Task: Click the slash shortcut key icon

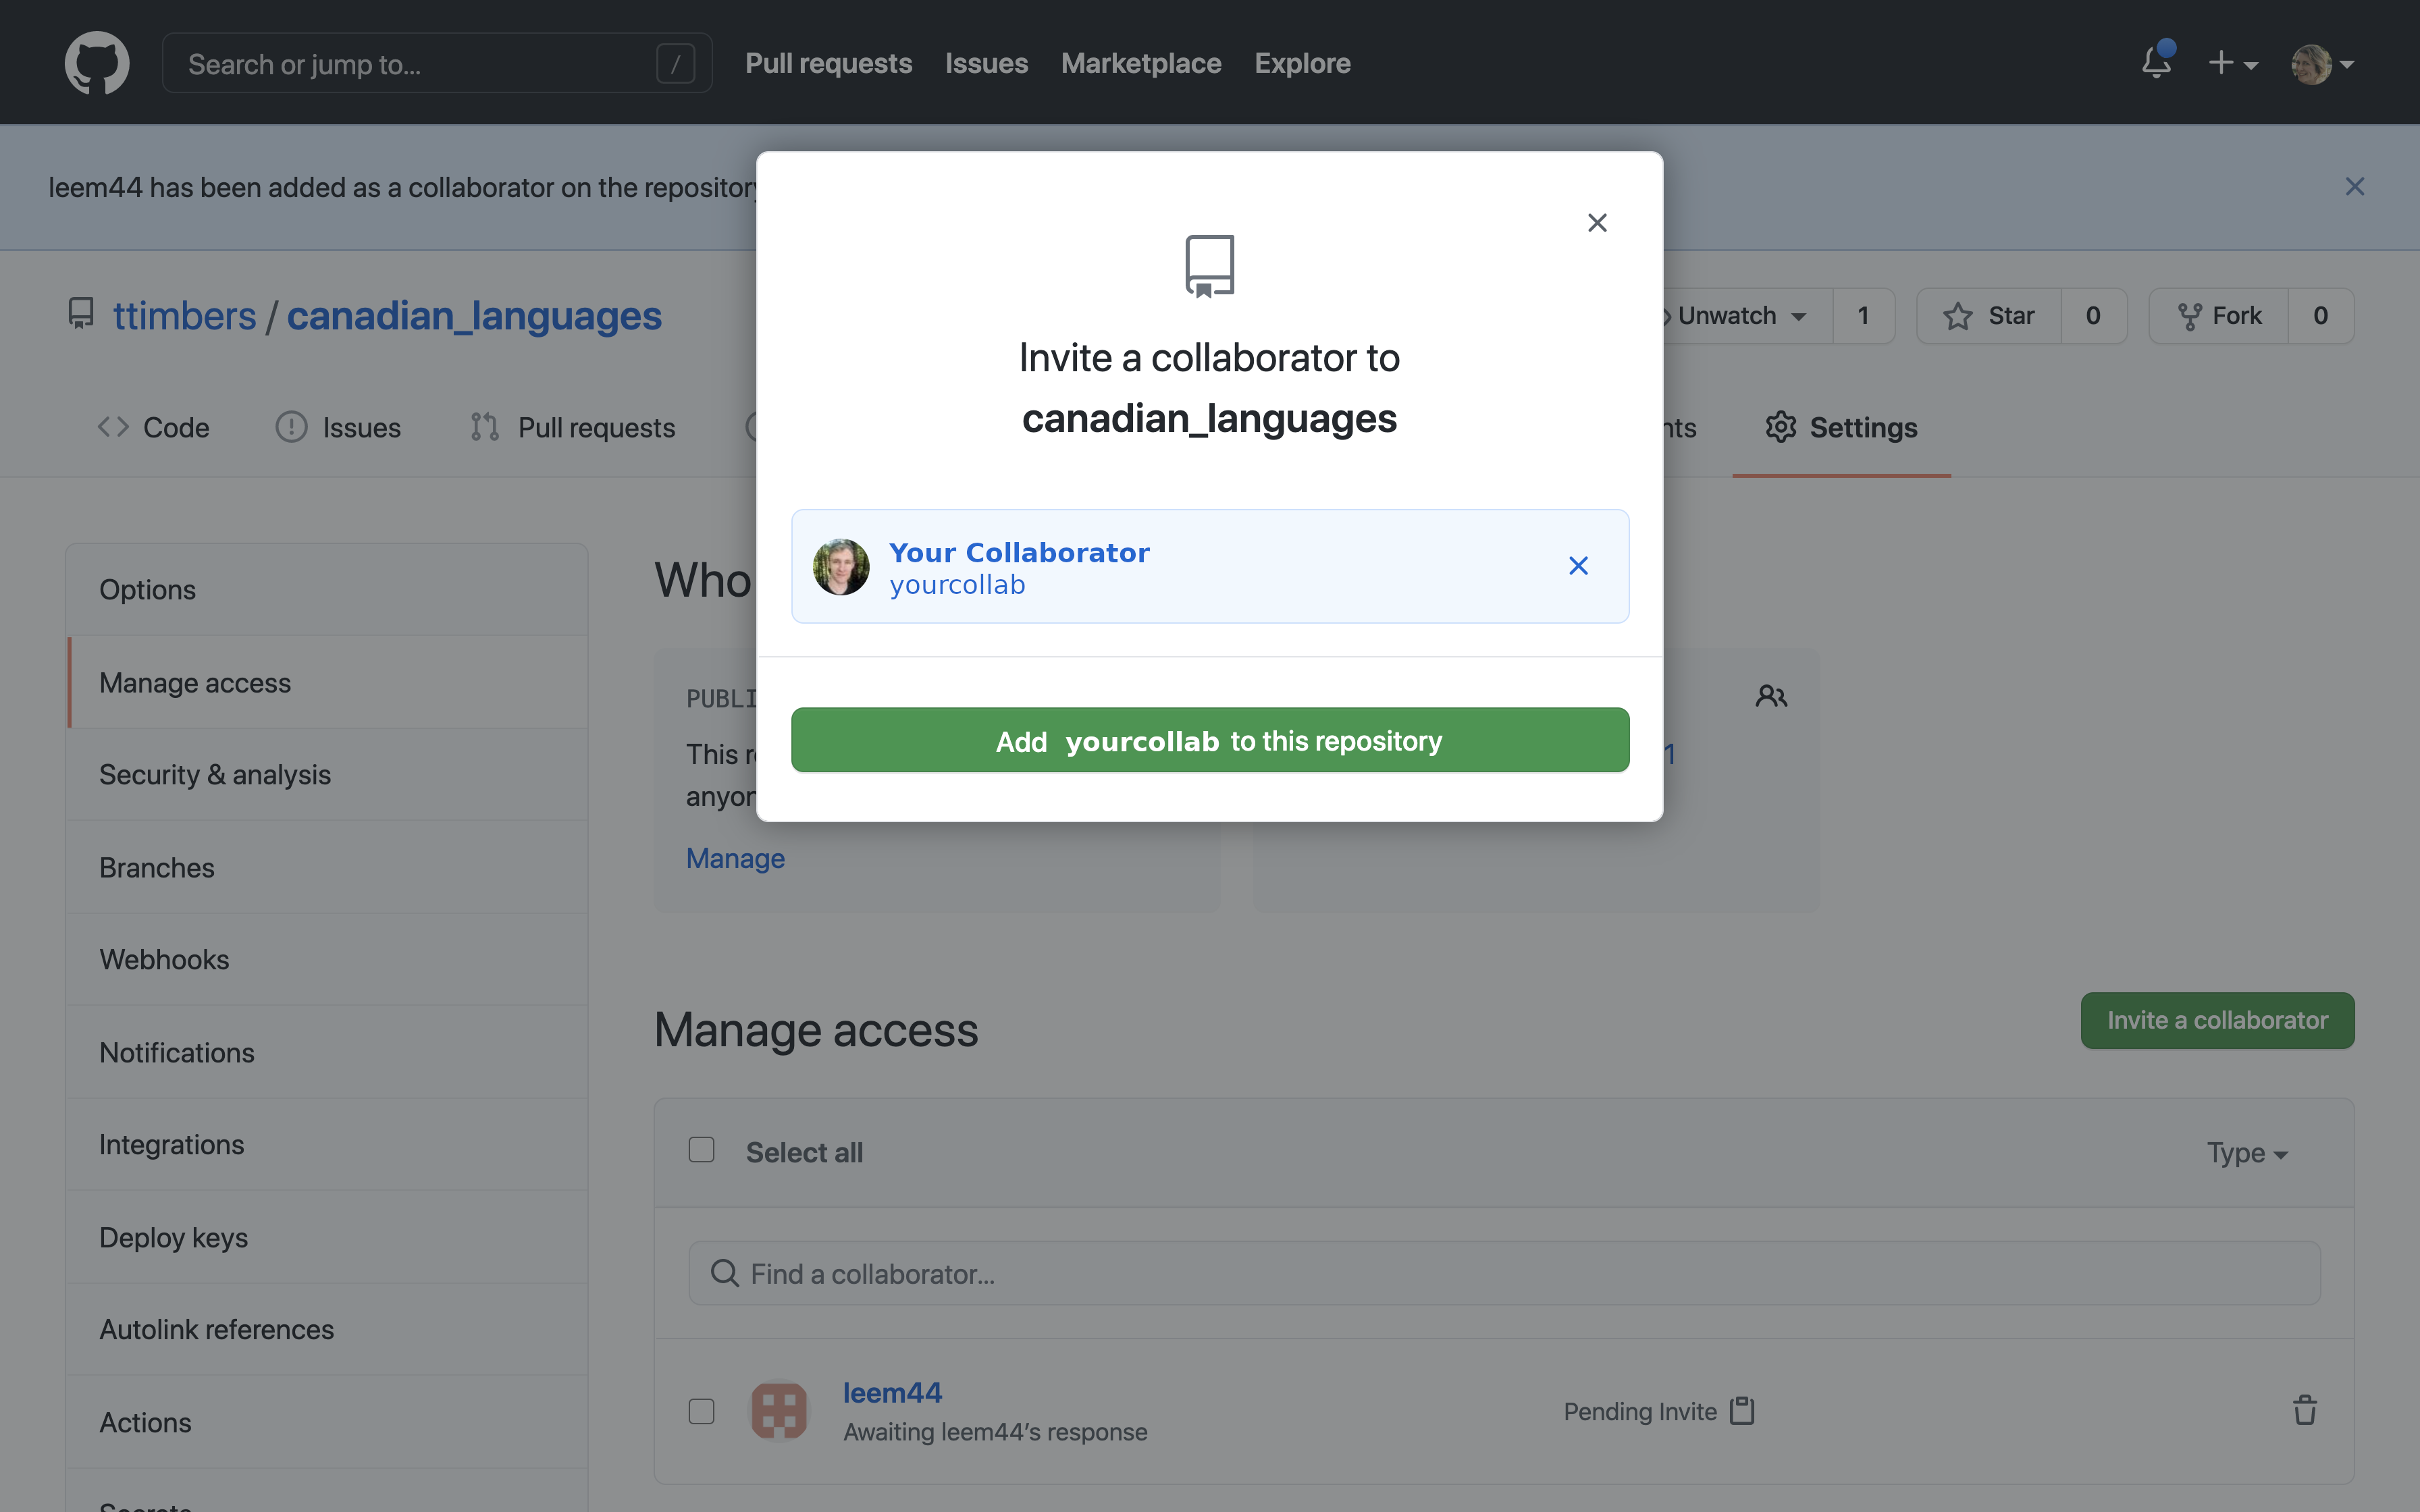Action: tap(676, 64)
